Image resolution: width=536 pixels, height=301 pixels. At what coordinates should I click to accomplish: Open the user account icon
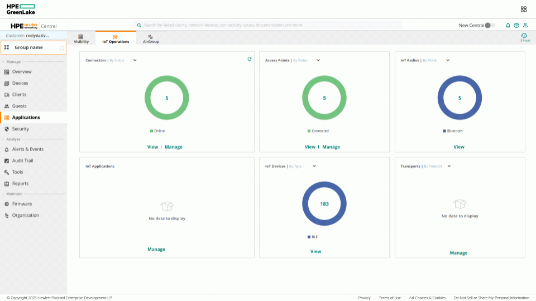click(x=525, y=25)
